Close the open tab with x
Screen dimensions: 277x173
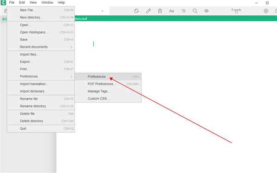coord(102,11)
